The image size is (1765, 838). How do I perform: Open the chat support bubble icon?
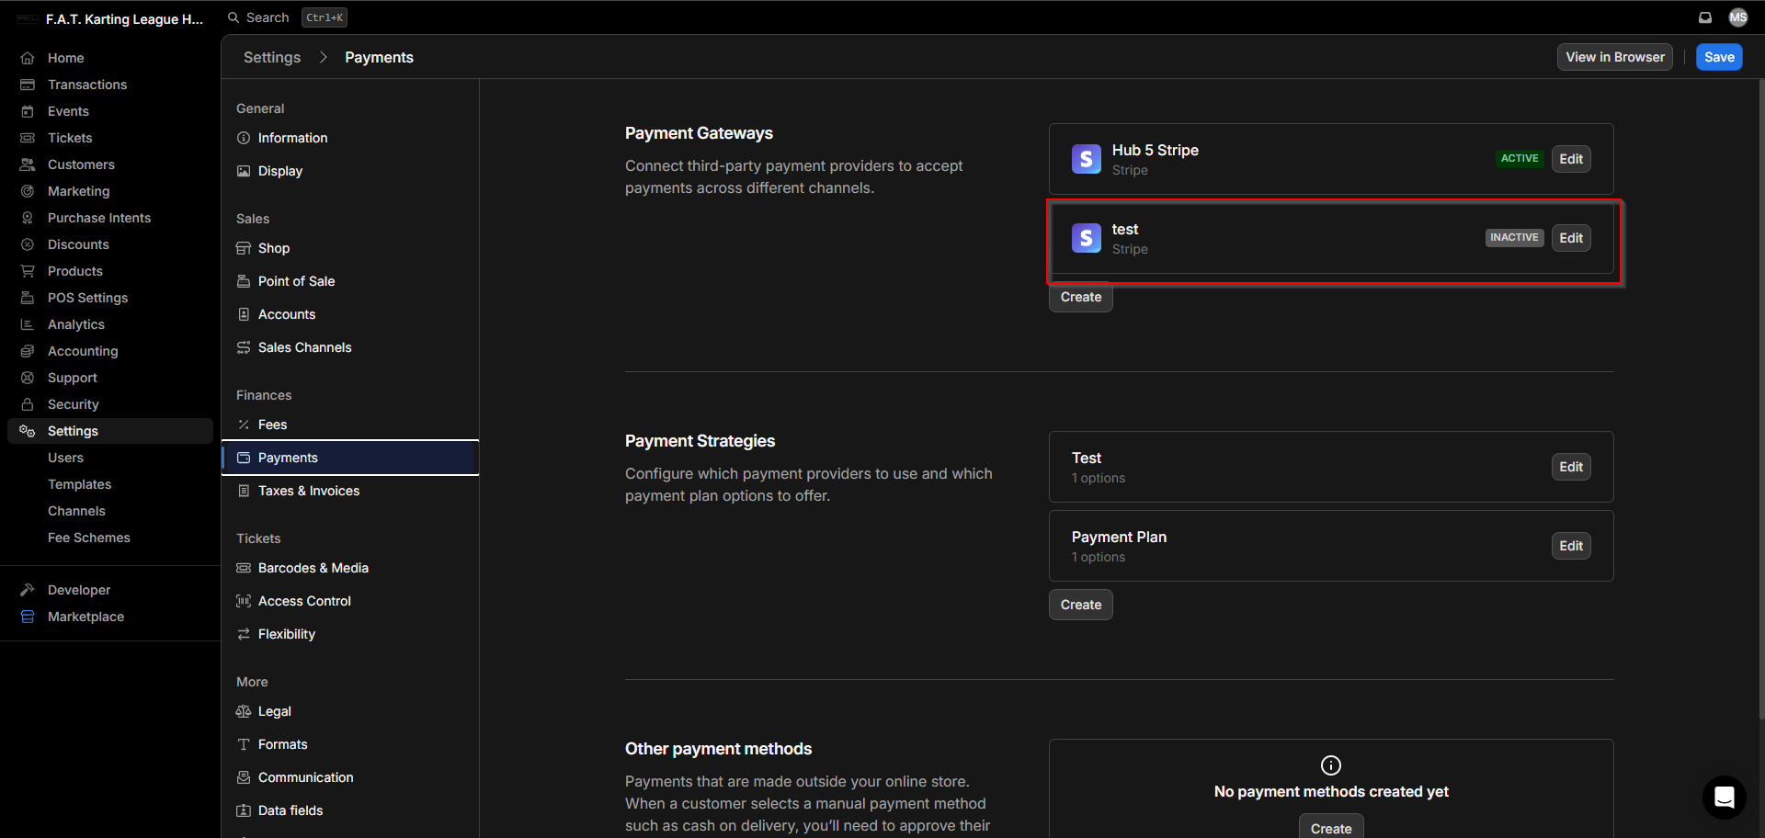pyautogui.click(x=1725, y=797)
